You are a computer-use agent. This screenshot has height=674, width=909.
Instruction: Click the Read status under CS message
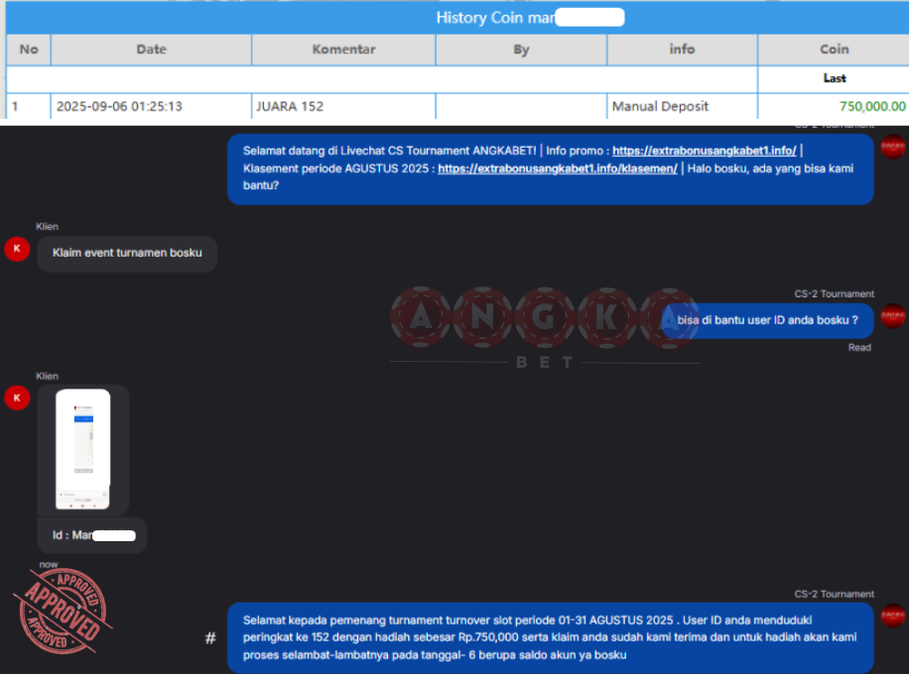(859, 348)
